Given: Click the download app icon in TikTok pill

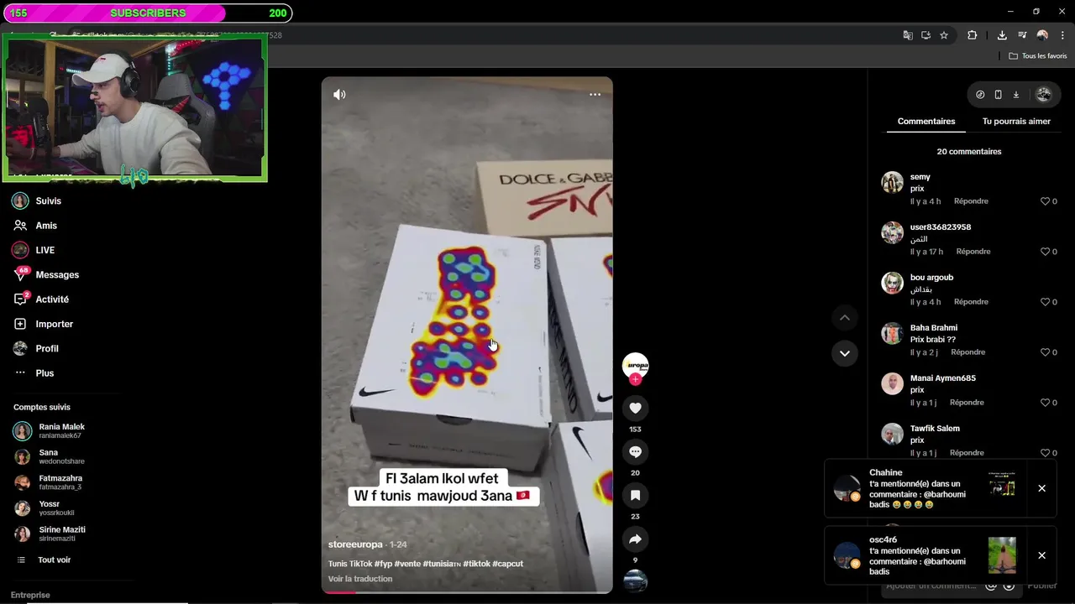Looking at the screenshot, I should coord(1015,95).
